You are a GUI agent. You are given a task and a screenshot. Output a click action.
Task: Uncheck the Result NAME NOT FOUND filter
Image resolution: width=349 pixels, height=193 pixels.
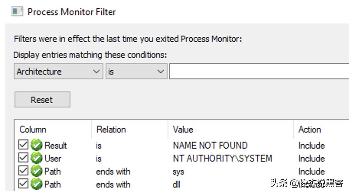(23, 145)
